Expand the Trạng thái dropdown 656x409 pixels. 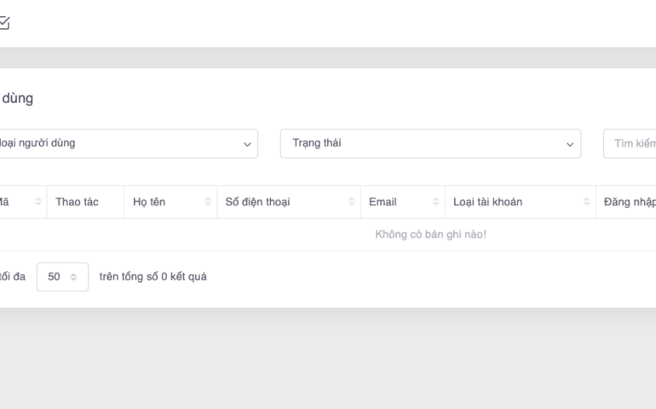pos(430,143)
